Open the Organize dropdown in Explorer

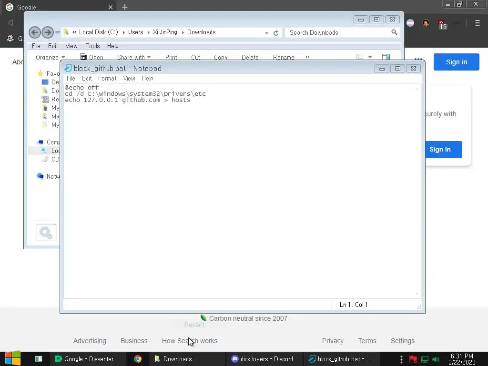tap(50, 57)
